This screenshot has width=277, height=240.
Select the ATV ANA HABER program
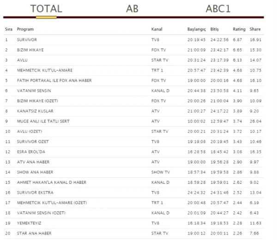click(33, 162)
